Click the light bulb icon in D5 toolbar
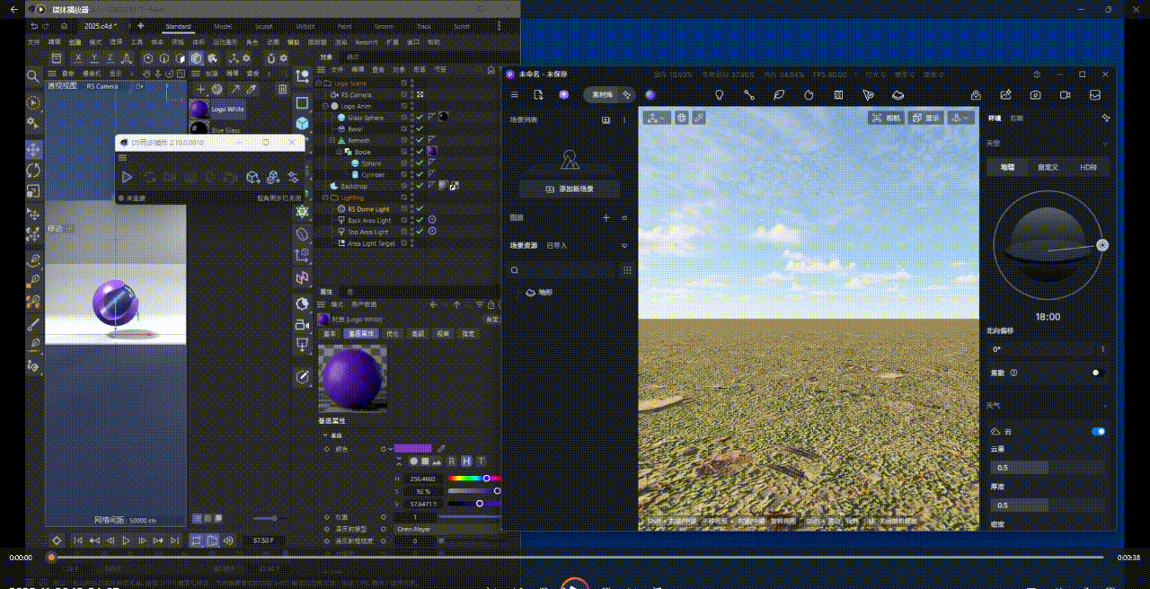Viewport: 1150px width, 589px height. (720, 94)
